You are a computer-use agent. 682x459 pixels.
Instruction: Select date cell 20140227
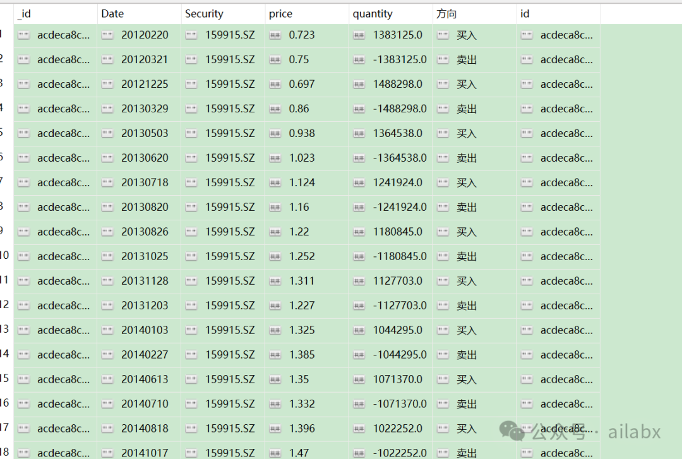[145, 355]
